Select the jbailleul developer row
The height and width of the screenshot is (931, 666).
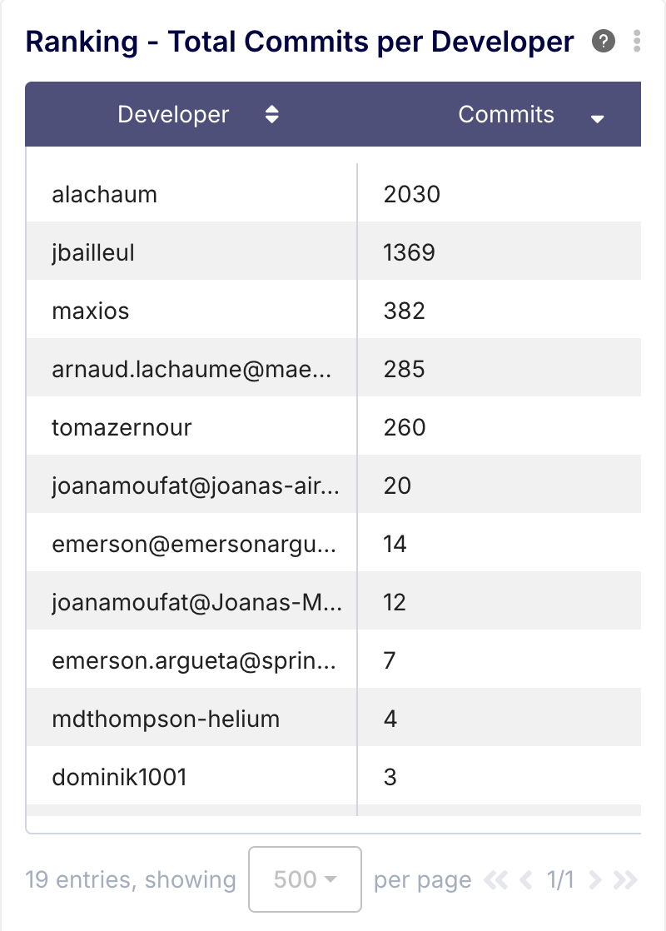[x=93, y=252]
